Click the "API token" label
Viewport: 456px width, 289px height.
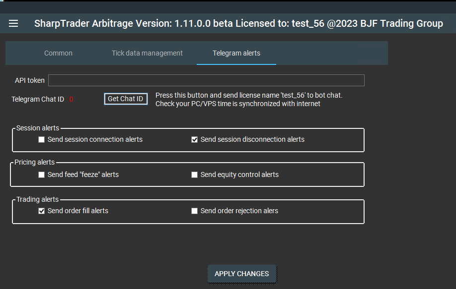point(30,80)
